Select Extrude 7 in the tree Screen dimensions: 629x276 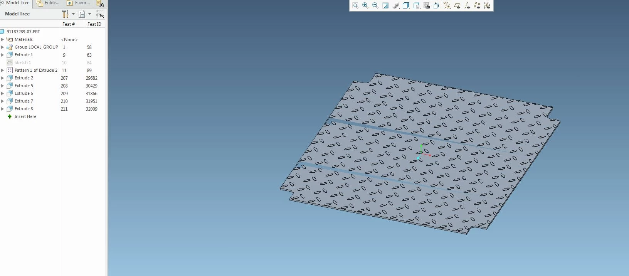tap(24, 101)
